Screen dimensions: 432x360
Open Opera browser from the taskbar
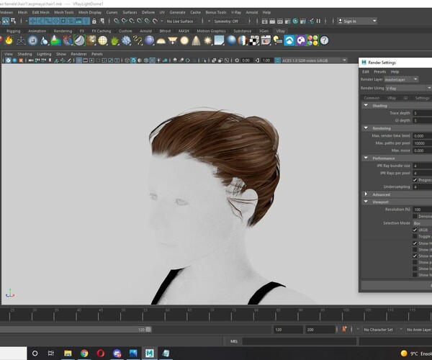coord(101,353)
